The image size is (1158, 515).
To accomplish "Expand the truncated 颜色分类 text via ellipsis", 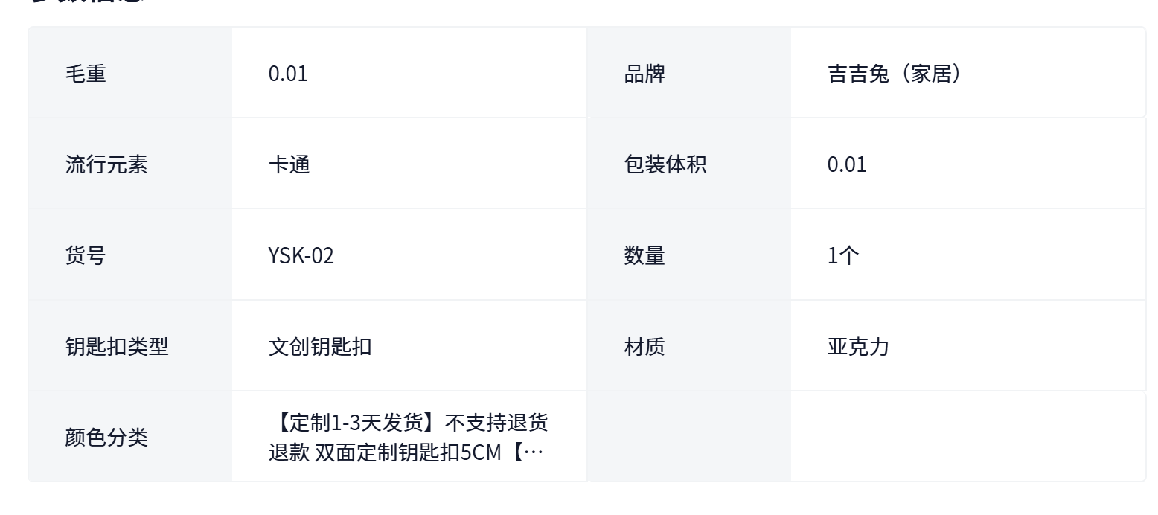I will 533,452.
